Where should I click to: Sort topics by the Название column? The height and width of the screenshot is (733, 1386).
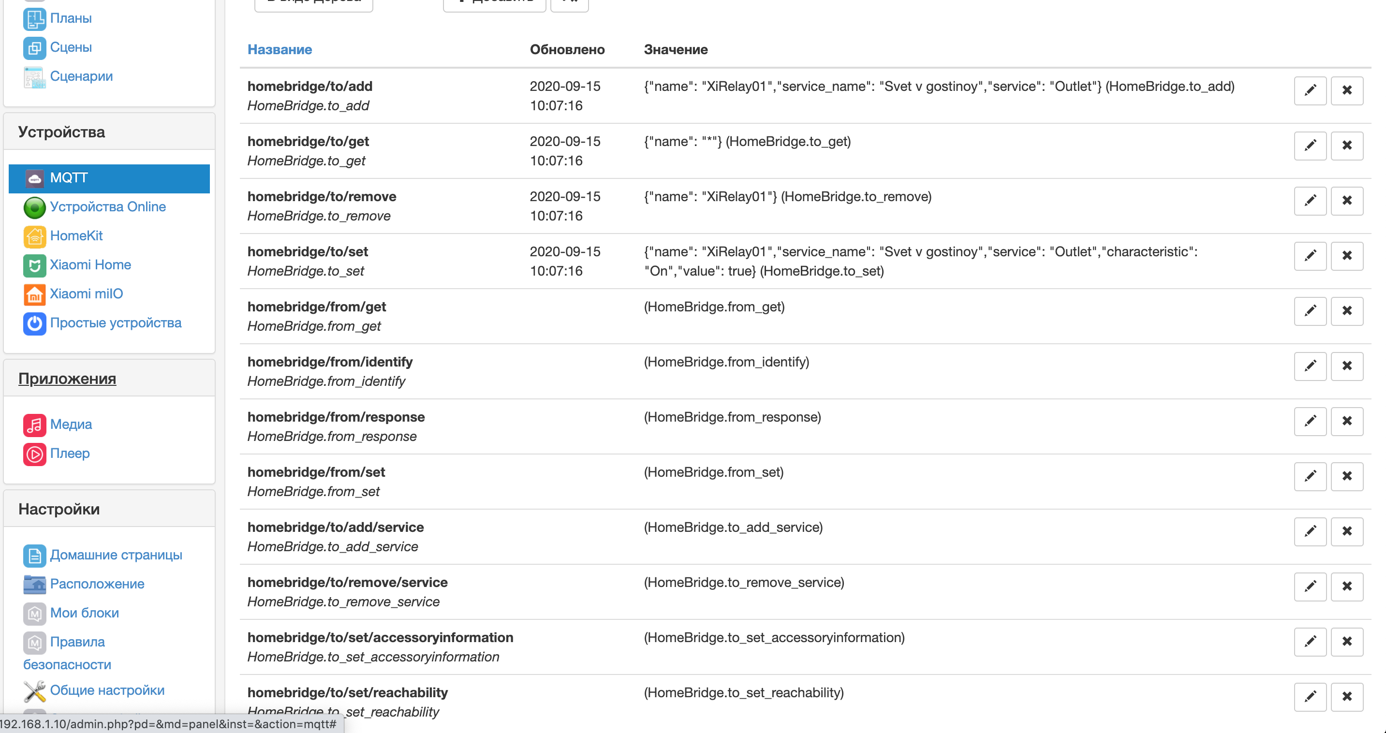tap(280, 49)
